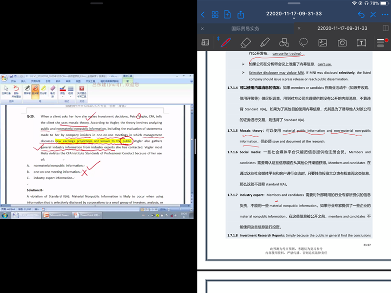391x293 pixels.
Task: Open the camera tool
Action: (342, 42)
